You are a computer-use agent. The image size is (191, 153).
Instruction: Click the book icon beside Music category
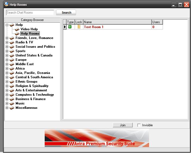tap(12, 104)
